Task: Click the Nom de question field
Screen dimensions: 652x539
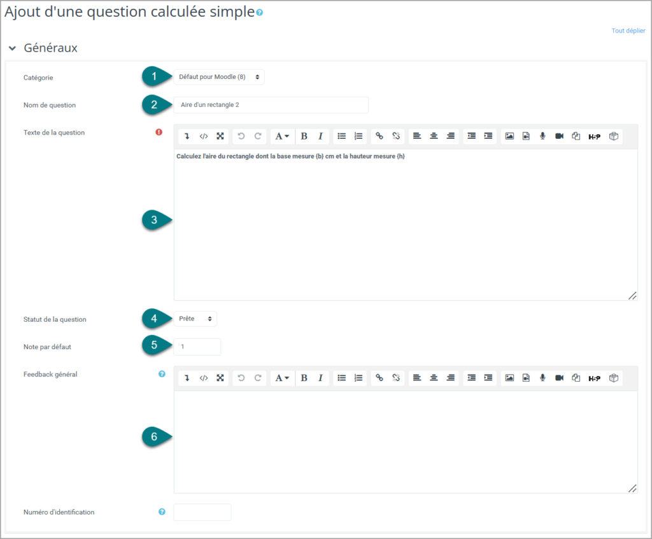Action: (271, 105)
